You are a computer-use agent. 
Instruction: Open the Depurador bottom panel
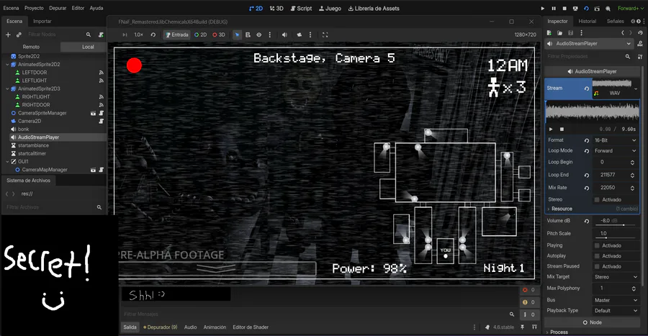[161, 327]
